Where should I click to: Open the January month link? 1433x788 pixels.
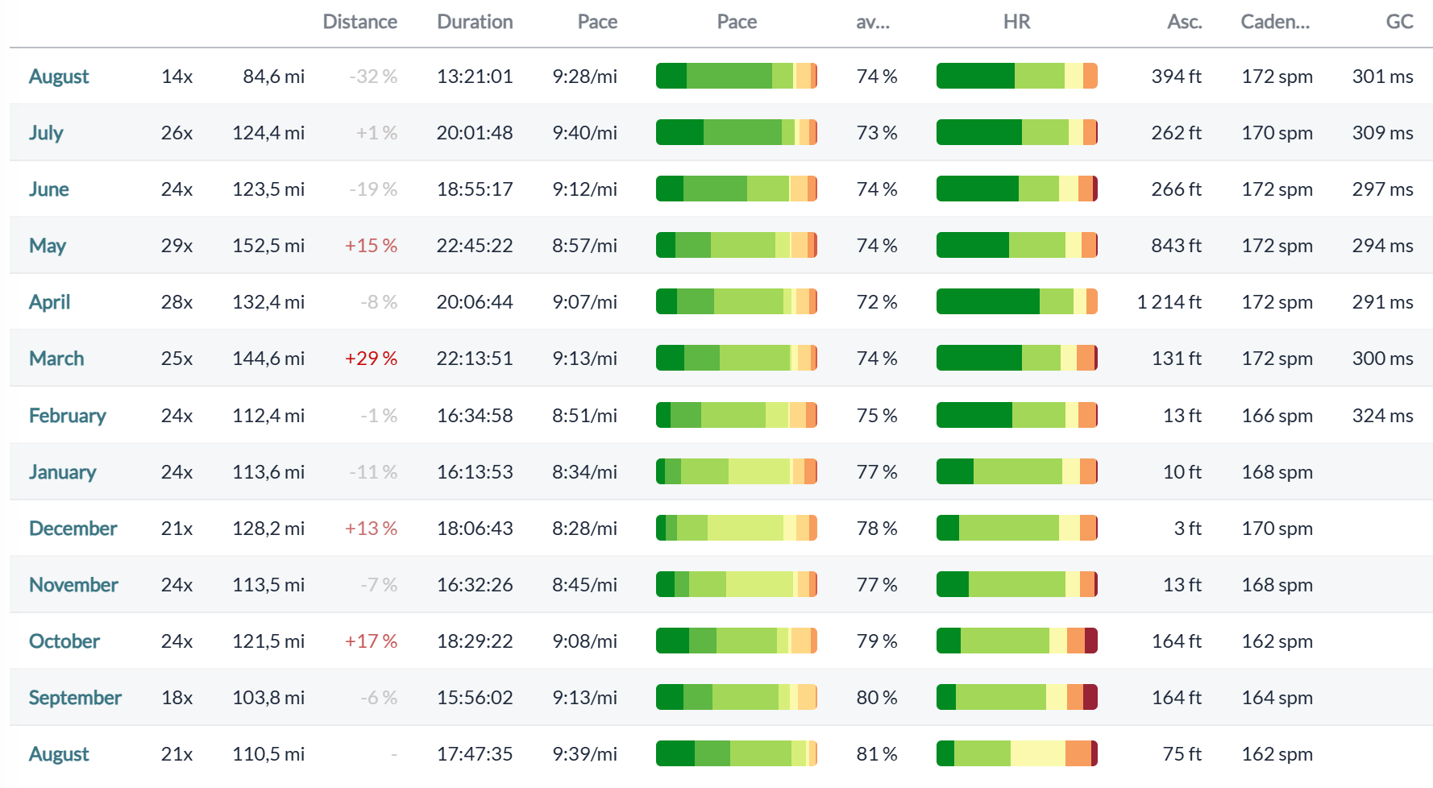click(63, 472)
